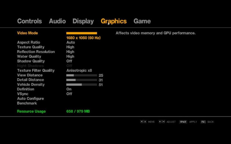Change Texture Filter Quality Anisotropic x8 option
Image resolution: width=231 pixels, height=144 pixels.
coord(79,70)
